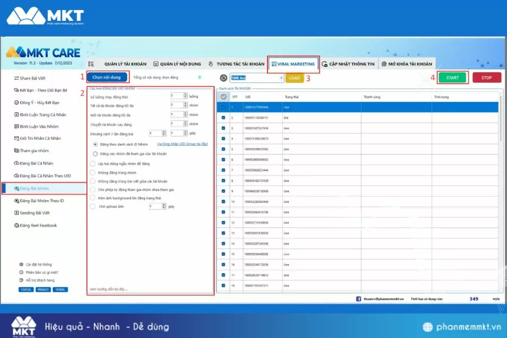
Task: Click the Seeding Bài Viết icon
Action: tap(16, 213)
